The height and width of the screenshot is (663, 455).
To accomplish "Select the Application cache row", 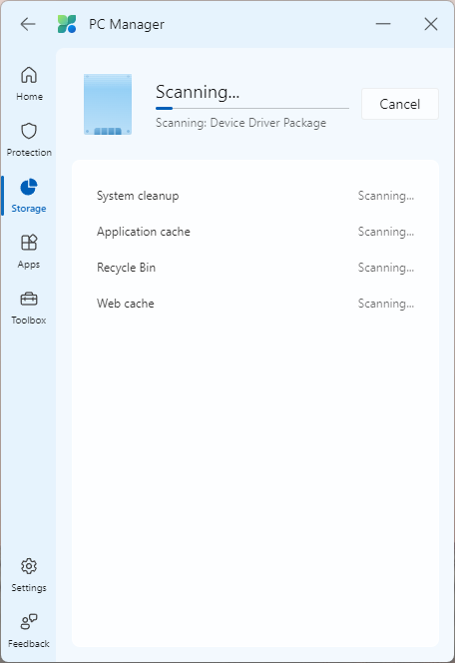I will (255, 232).
